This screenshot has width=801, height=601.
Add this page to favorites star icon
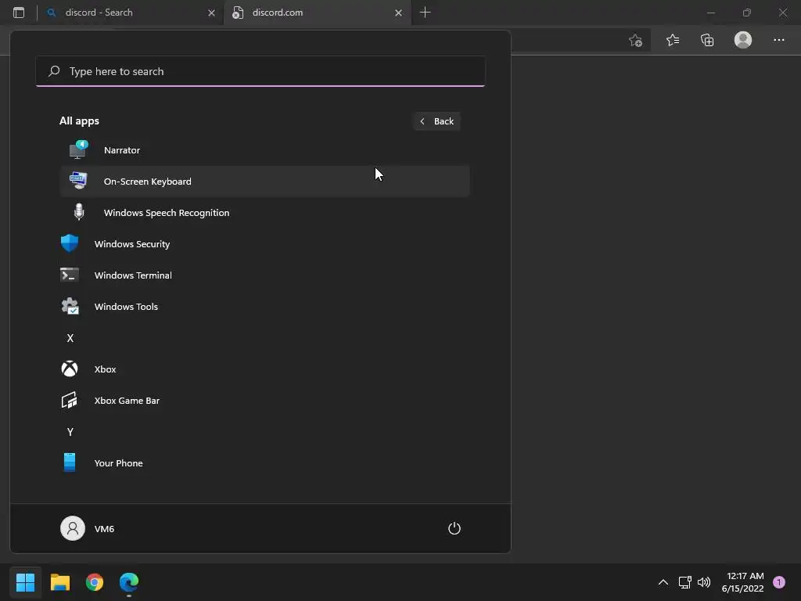point(635,40)
